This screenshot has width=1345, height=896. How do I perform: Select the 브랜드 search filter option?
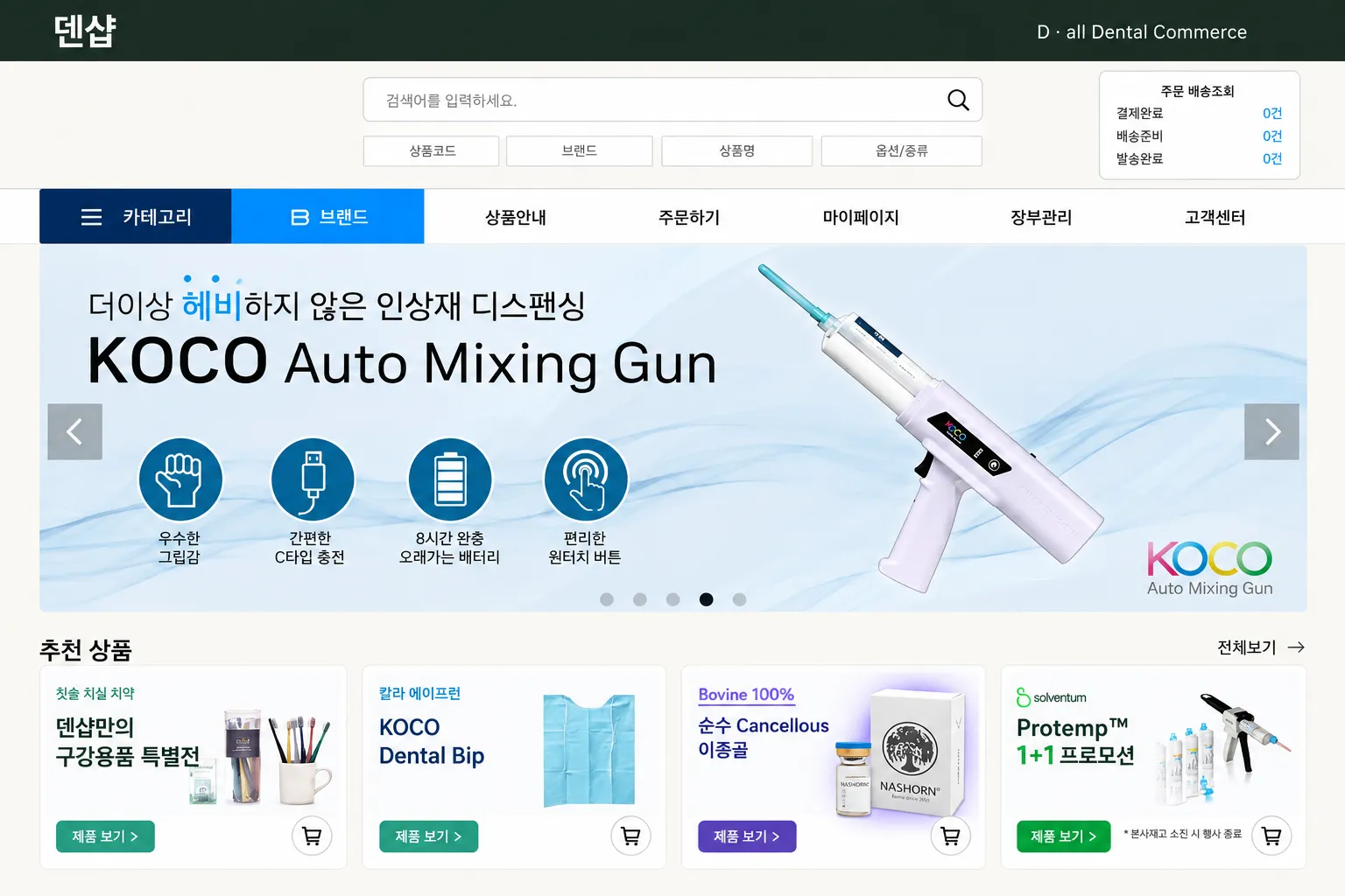pyautogui.click(x=580, y=150)
